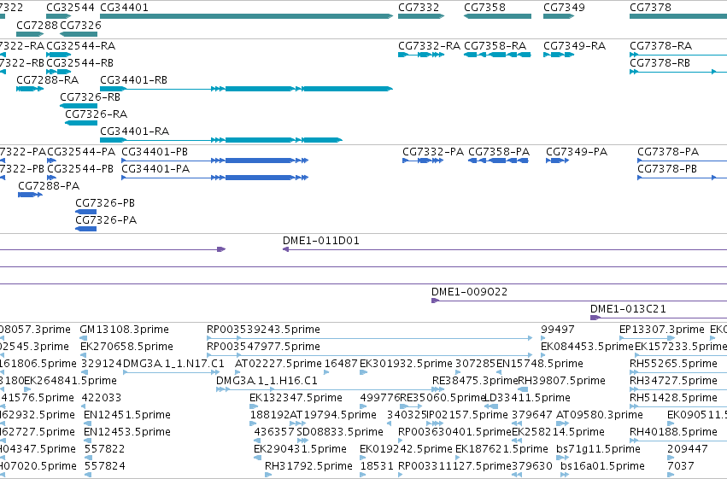Image resolution: width=727 pixels, height=479 pixels.
Task: Click the bs71g11.5prime EST label
Action: [598, 449]
